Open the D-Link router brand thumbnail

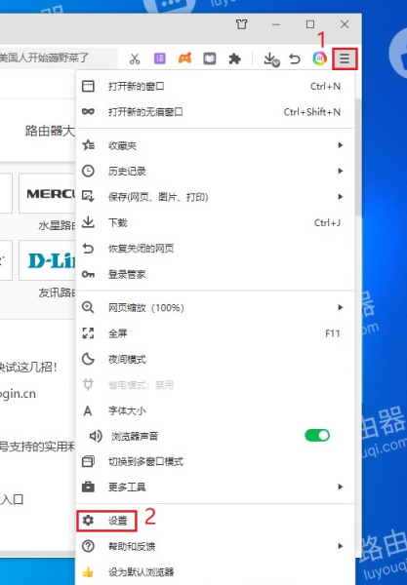coord(48,260)
